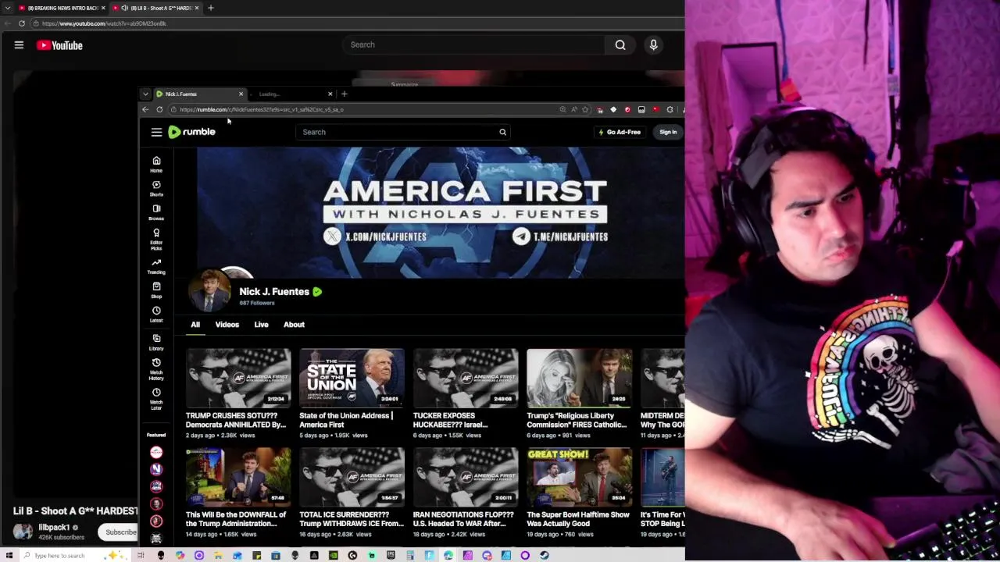Open a new tab in the Rumble window
Viewport: 1000px width, 562px height.
(344, 94)
